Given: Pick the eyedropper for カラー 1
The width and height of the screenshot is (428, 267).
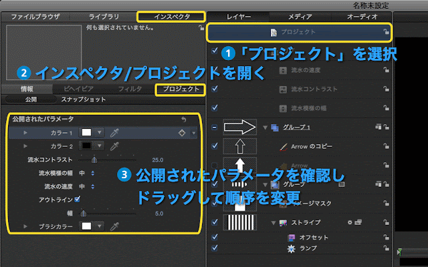Looking at the screenshot, I should 114,133.
